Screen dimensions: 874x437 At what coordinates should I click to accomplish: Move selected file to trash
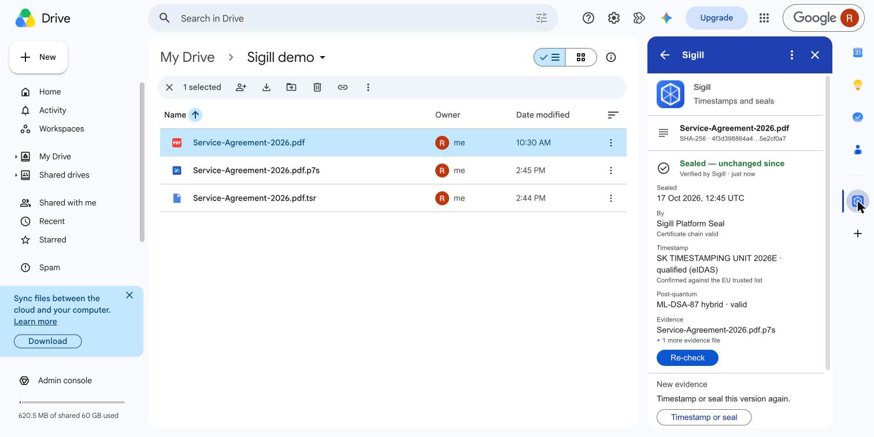[x=317, y=87]
